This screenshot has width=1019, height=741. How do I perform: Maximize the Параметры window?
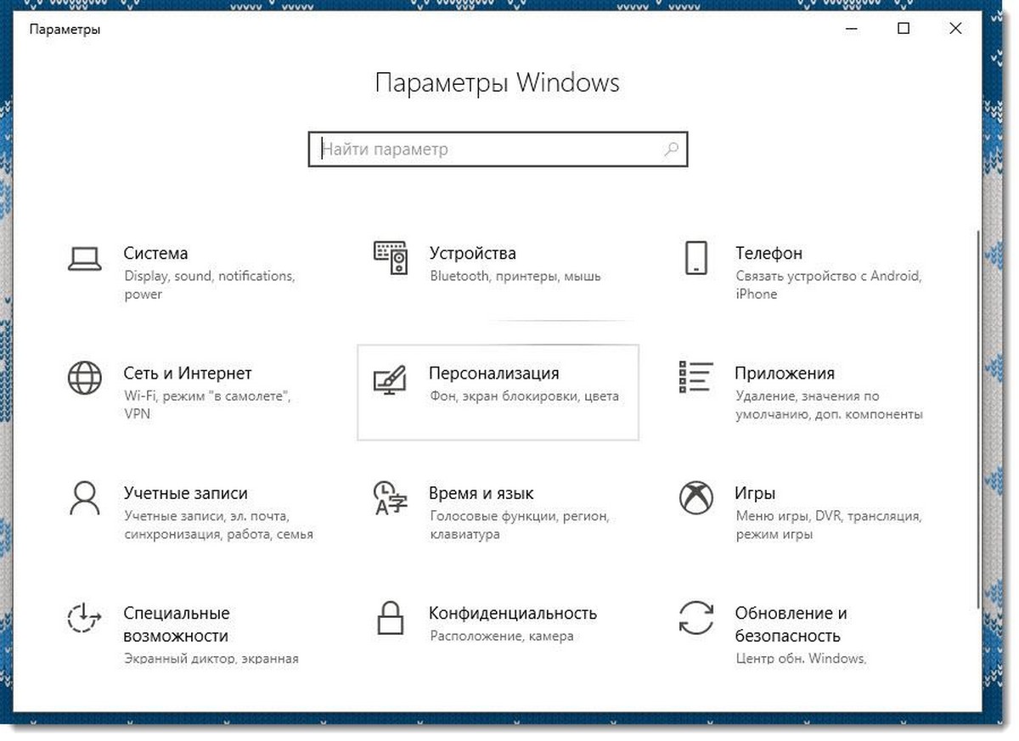pyautogui.click(x=904, y=29)
